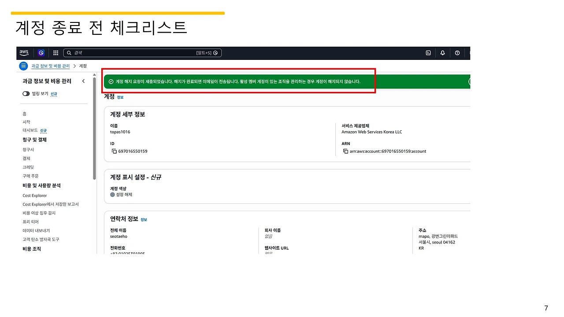Viewport: 564px width, 317px height.
Task: Open Cost Explorer에서 저장한 보고서
Action: 51,204
